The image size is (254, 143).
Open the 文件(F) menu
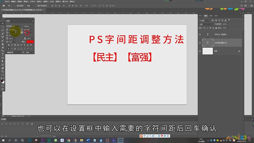(7, 2)
